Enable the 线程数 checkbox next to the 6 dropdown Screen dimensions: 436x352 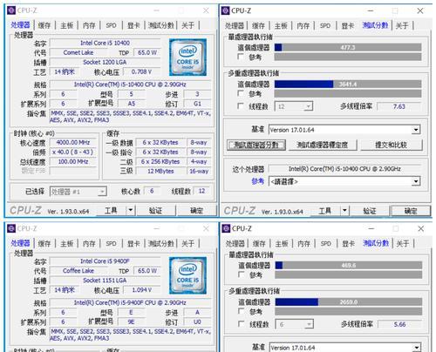point(242,324)
